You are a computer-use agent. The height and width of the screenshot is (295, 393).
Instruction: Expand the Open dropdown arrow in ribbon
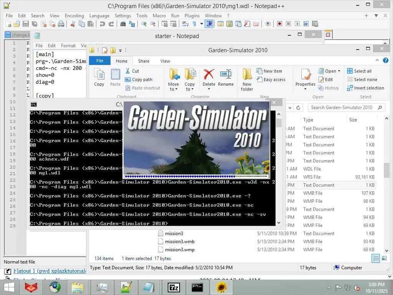[339, 71]
